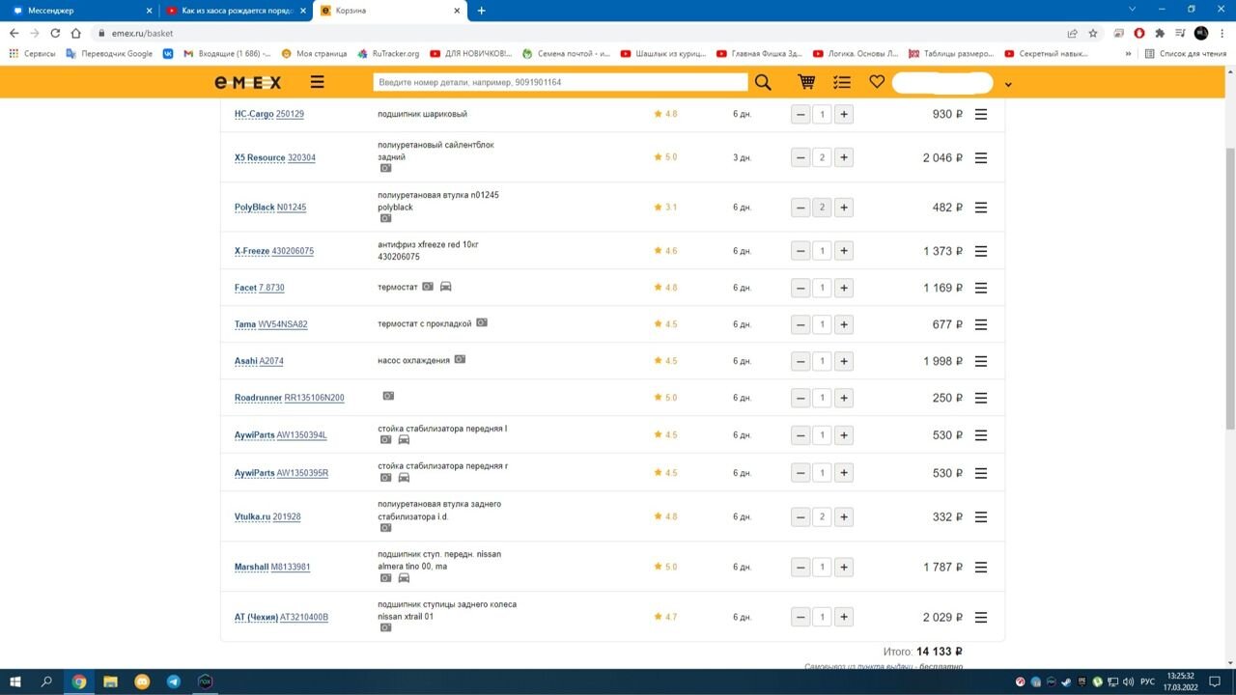Decrease quantity of Vtulka.ru 201928

pyautogui.click(x=801, y=517)
